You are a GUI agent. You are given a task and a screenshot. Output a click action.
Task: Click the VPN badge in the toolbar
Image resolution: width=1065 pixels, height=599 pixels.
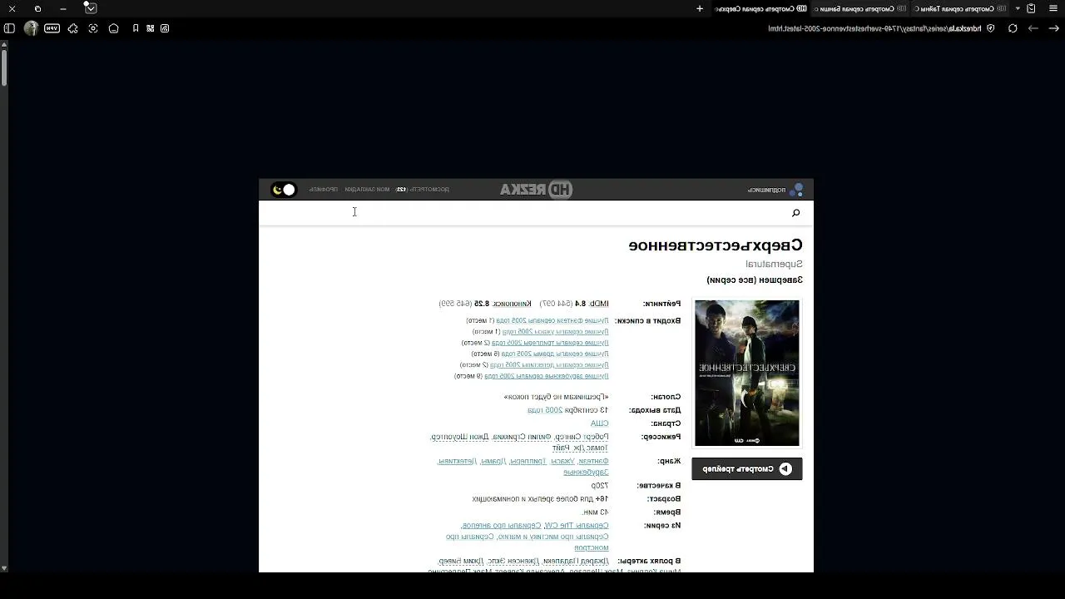(x=52, y=28)
